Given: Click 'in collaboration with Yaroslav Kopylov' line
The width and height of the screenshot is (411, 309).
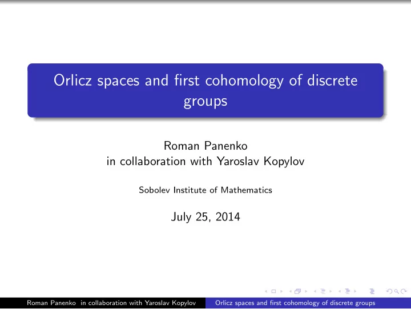Looking at the screenshot, I should coord(205,161).
